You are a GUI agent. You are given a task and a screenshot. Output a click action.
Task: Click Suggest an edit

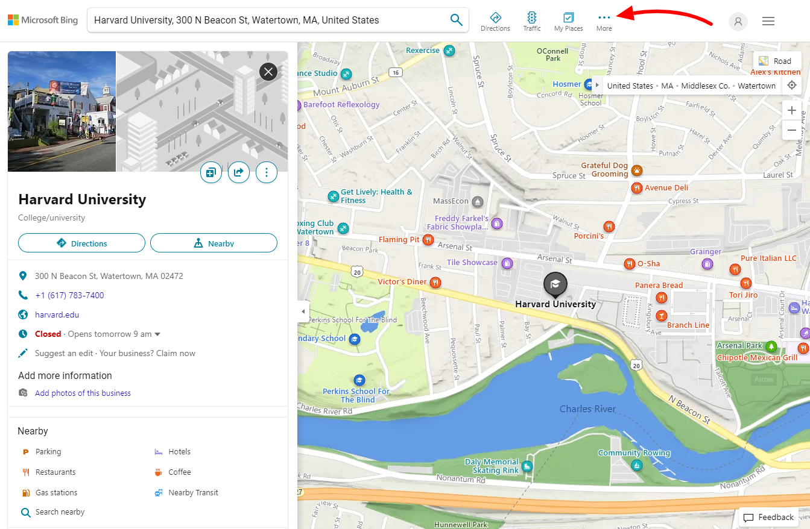[65, 353]
